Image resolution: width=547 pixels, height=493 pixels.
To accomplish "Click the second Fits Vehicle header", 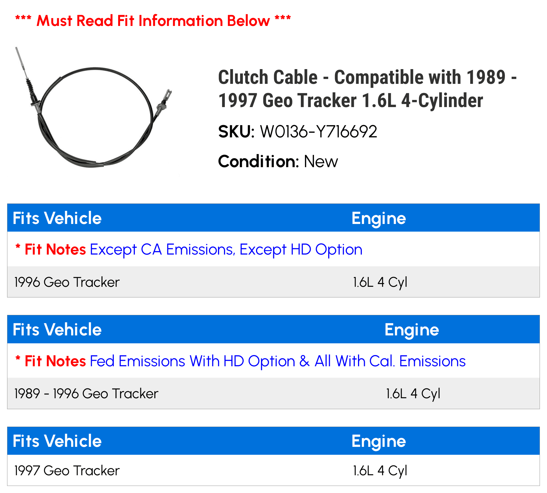I will [x=57, y=330].
